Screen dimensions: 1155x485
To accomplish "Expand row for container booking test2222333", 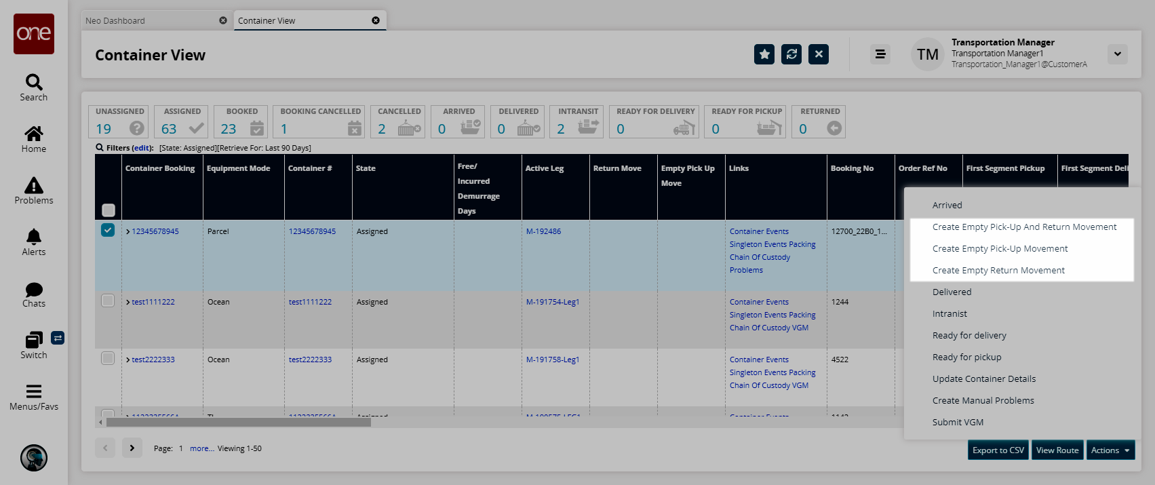I will pos(128,360).
